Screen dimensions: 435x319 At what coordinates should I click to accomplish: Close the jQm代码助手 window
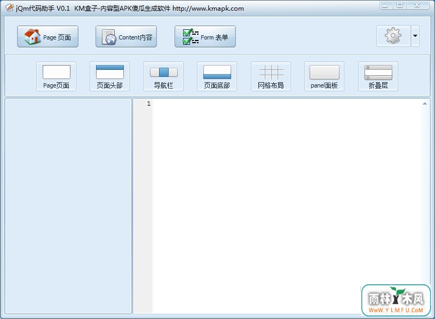[417, 5]
